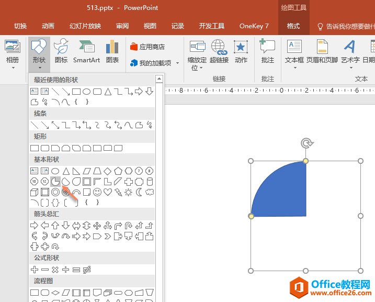Open the View (视图) tab

click(x=150, y=26)
